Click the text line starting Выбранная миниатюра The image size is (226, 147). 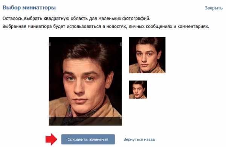[106, 27]
